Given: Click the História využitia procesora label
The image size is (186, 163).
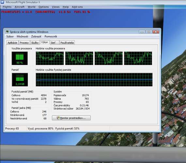Looking at the screenshot, I should tap(50, 49).
